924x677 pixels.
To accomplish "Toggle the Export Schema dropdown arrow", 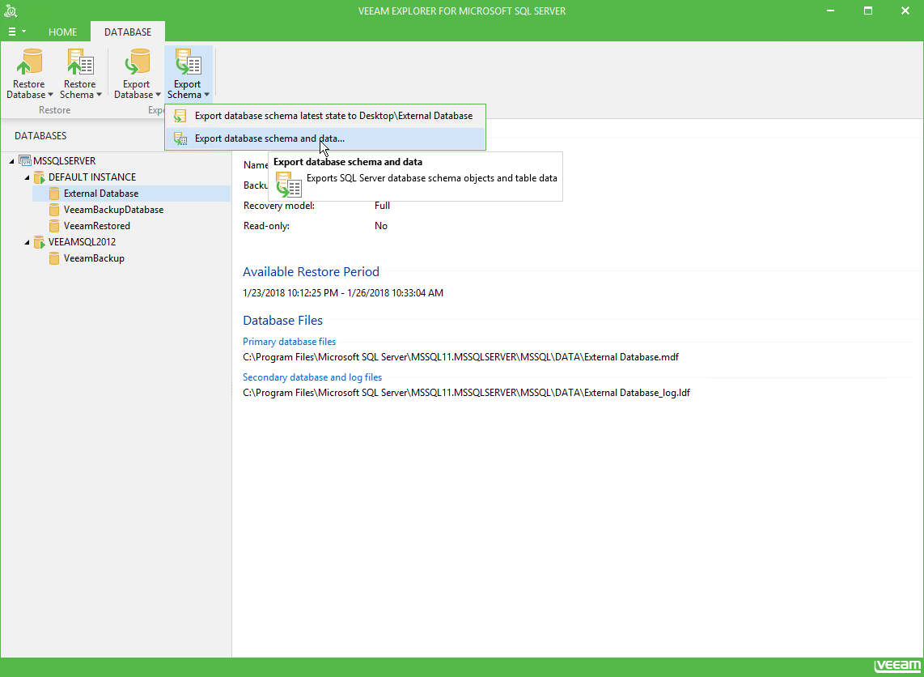I will 207,95.
